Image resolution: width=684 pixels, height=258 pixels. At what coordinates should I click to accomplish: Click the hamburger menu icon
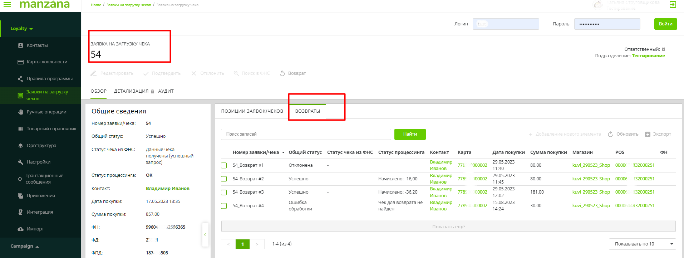[x=7, y=4]
